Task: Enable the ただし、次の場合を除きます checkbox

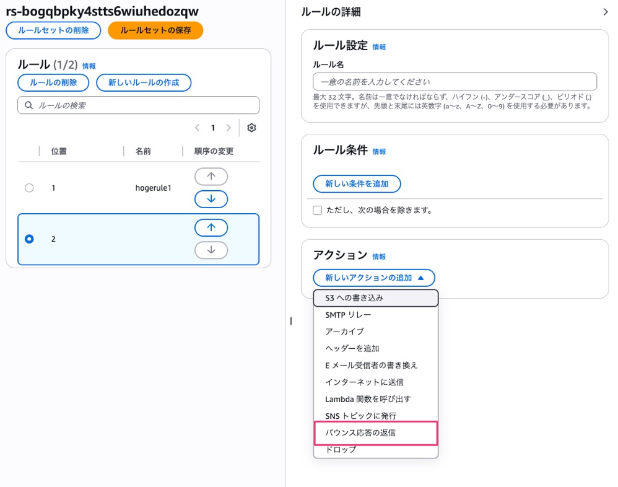Action: [x=318, y=210]
